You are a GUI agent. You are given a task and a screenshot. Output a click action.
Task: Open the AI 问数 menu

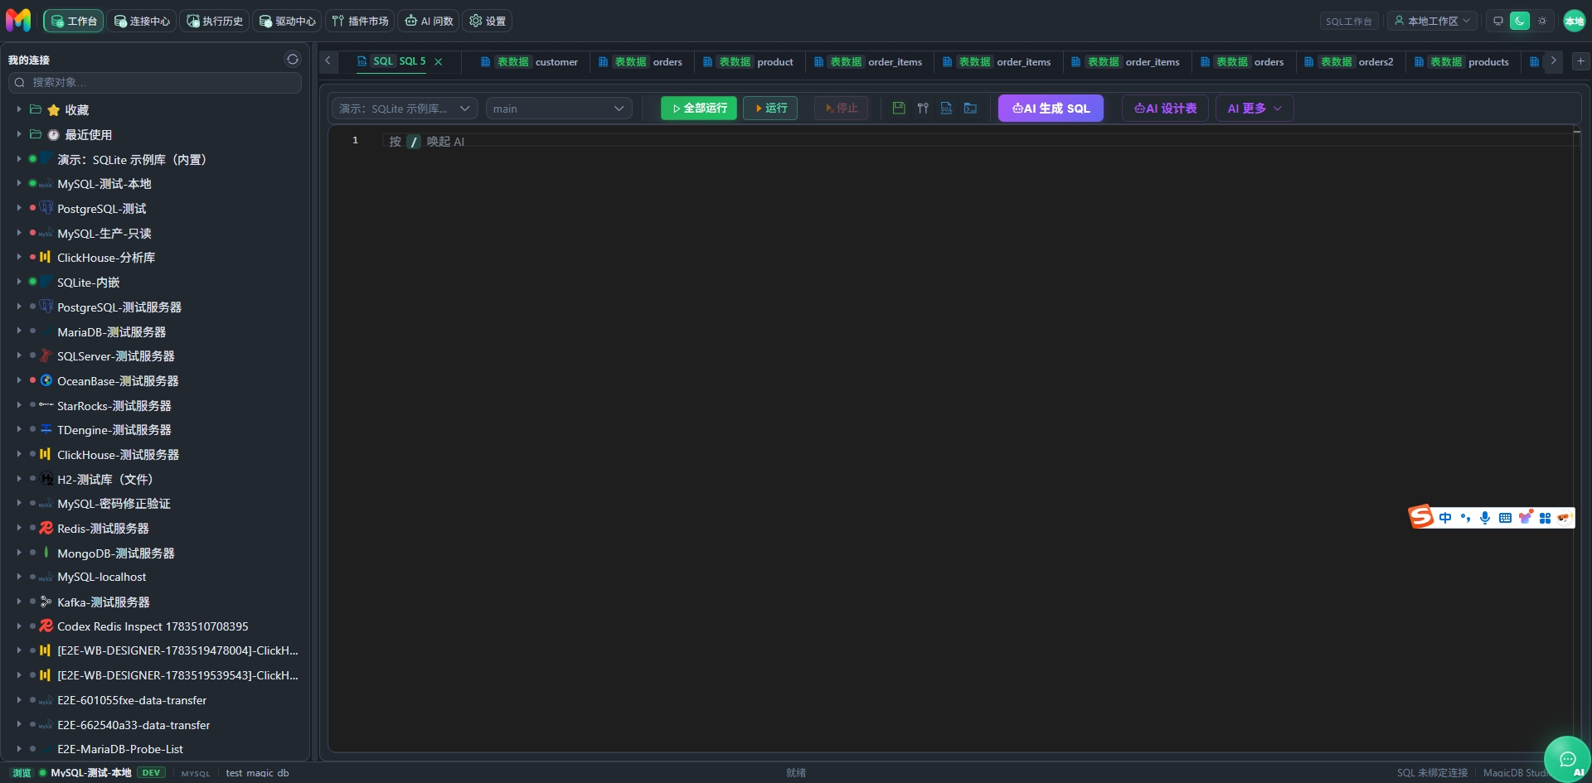coord(429,21)
